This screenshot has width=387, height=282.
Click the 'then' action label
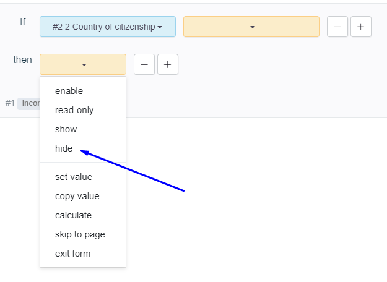(22, 60)
